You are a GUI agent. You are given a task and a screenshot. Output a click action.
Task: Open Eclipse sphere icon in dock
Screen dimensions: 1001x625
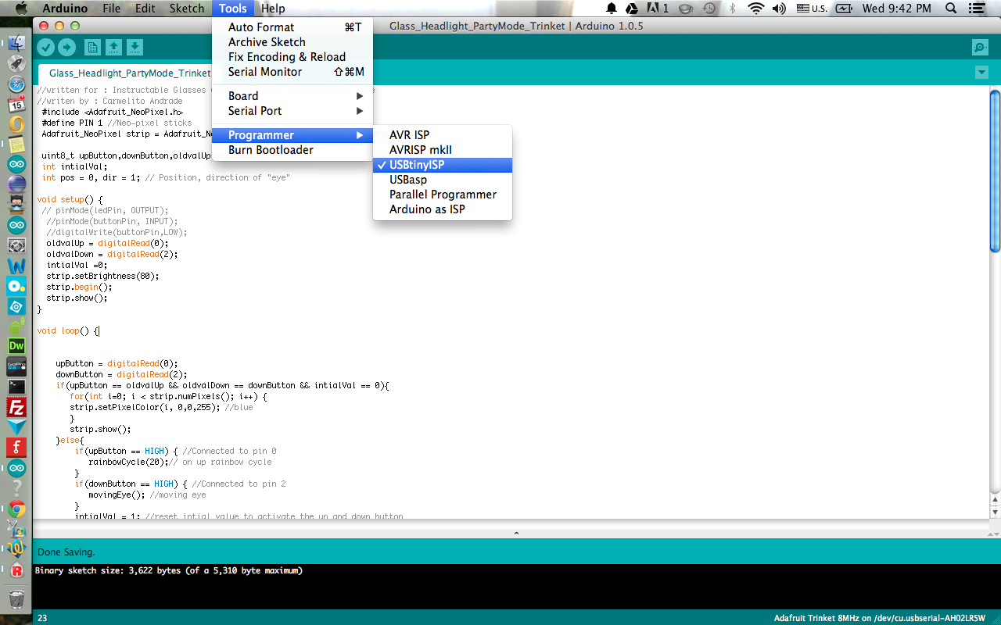(x=16, y=185)
